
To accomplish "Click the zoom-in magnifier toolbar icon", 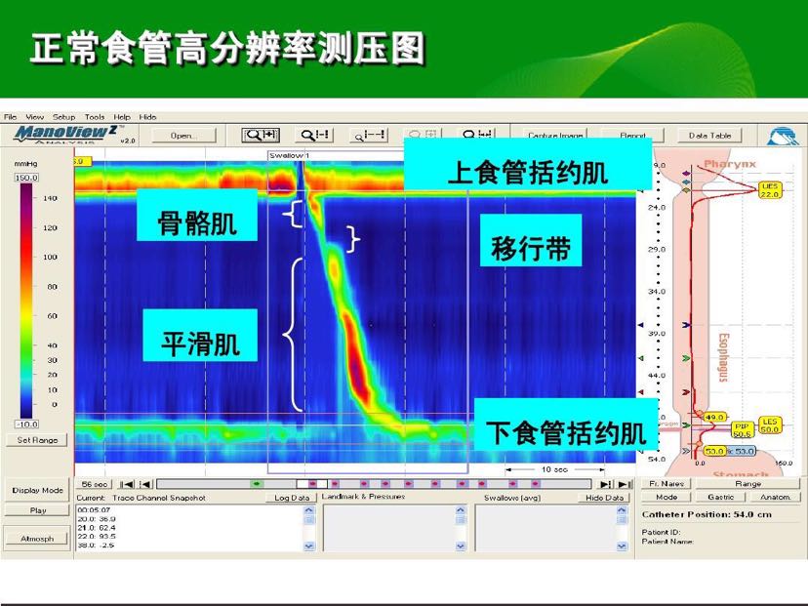I will (260, 136).
